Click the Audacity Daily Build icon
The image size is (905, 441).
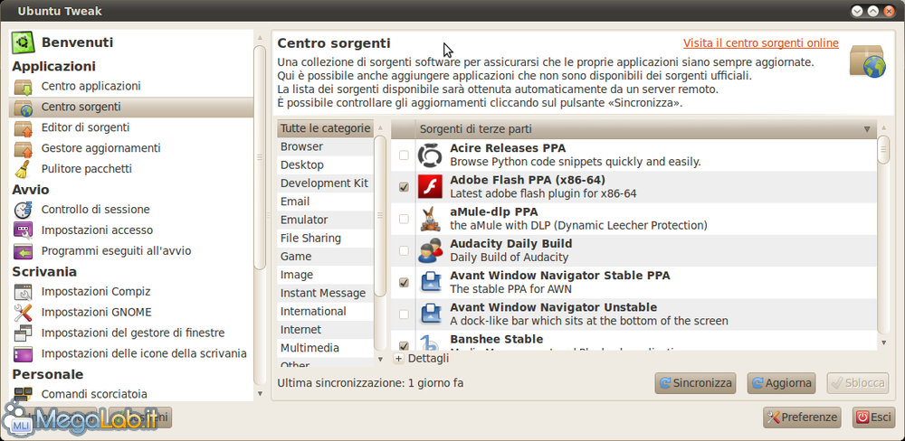point(430,250)
